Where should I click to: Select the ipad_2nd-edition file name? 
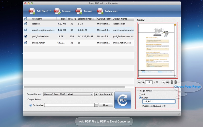[40, 36]
